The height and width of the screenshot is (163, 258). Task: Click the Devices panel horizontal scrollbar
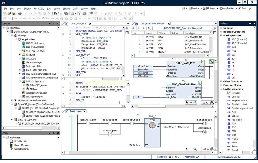click(31, 128)
